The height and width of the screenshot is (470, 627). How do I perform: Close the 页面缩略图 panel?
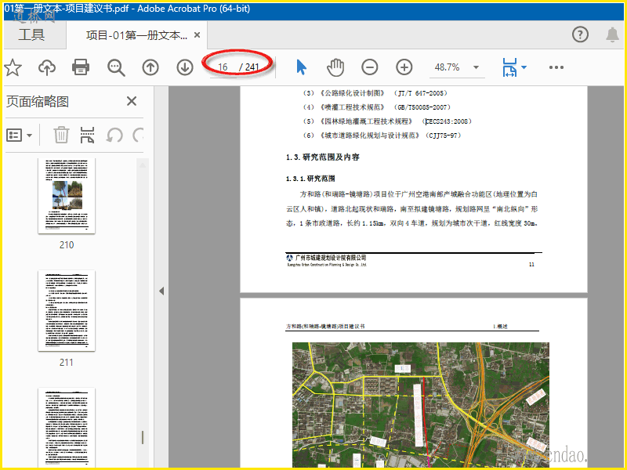[132, 101]
